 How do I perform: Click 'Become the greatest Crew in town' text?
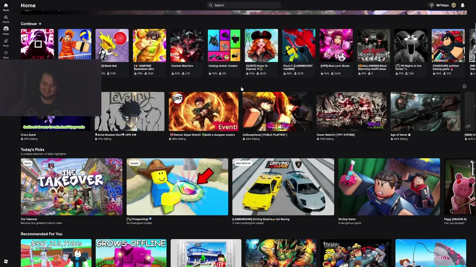41,223
